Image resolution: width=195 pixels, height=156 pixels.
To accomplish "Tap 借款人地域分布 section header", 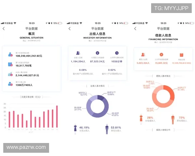I will click(x=163, y=130).
